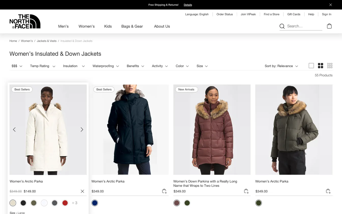
Task: Click the shipping Details link
Action: click(x=188, y=5)
